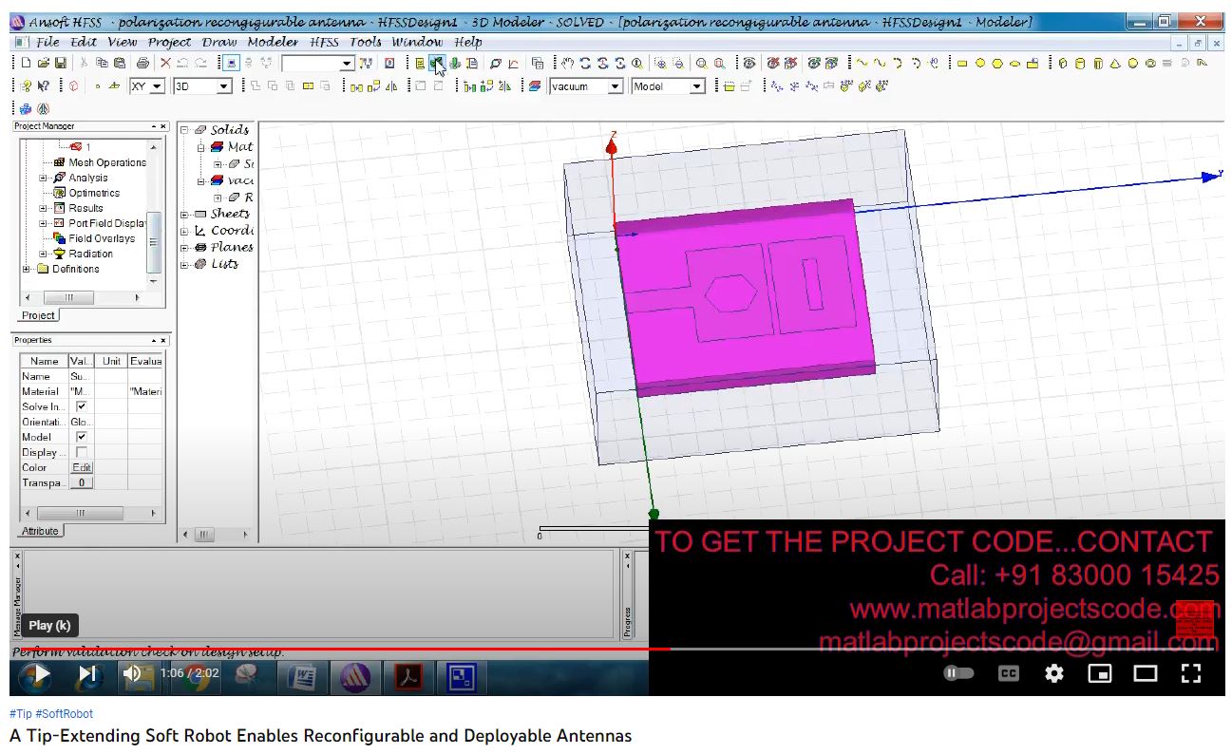Expand the Sheets tree node
The image size is (1232, 754).
pyautogui.click(x=186, y=214)
